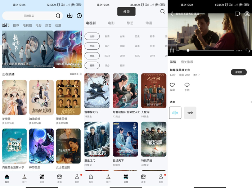
Task: Tap the back arrow in video player
Action: [172, 14]
